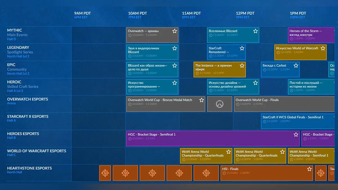Image resolution: width=338 pixels, height=190 pixels.
Task: Select the LEGENDARY Spotlight Series row
Action: pos(39,52)
